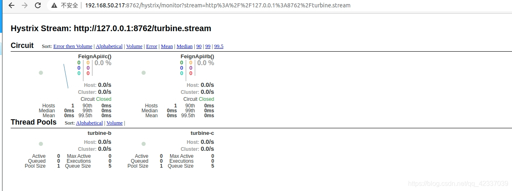This screenshot has width=512, height=191.
Task: Click Max Active label under turbine-c
Action: [x=182, y=156]
